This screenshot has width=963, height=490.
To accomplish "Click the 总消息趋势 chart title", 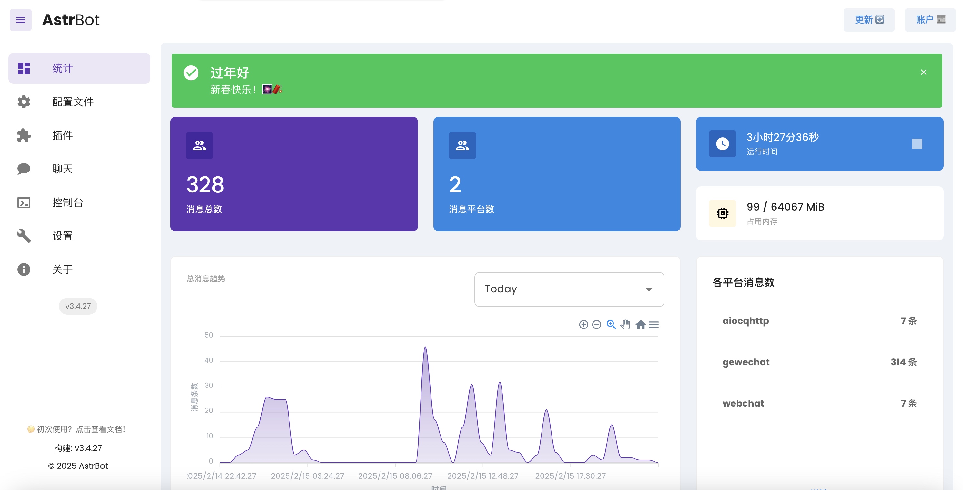I will click(206, 279).
